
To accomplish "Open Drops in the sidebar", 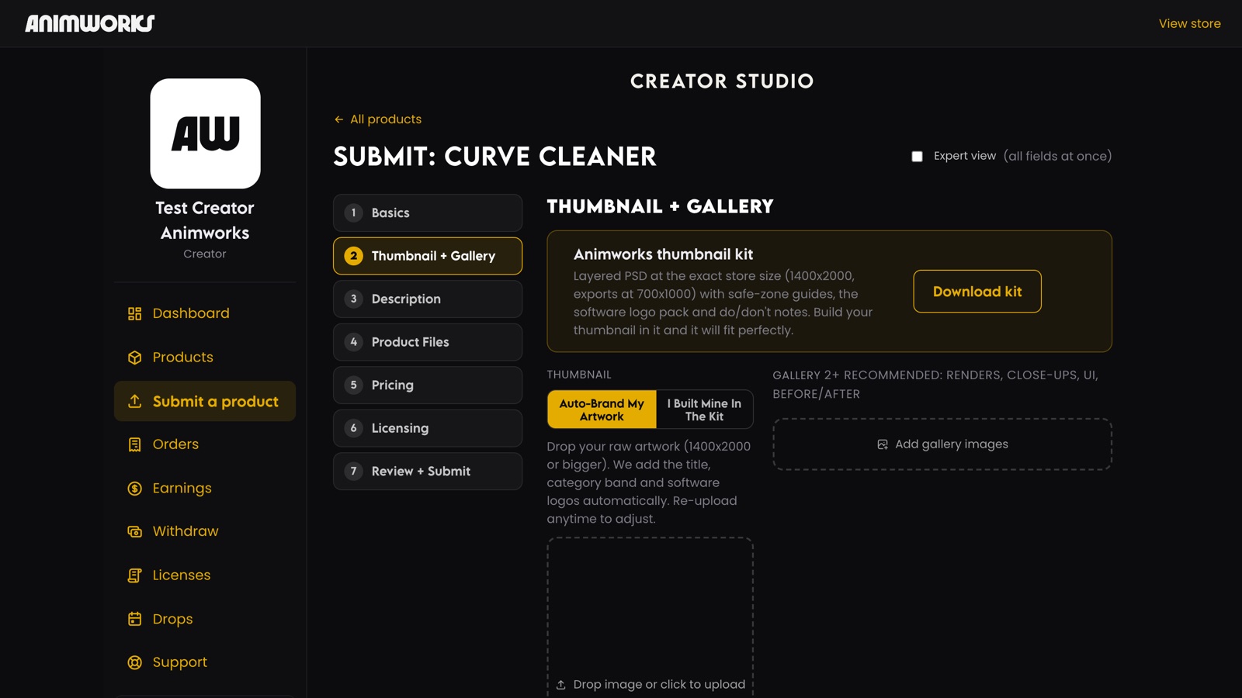I will (x=205, y=619).
